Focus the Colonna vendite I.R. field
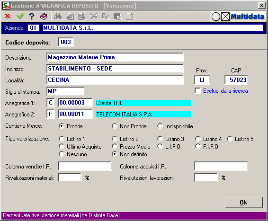The width and height of the screenshot is (268, 221). pos(85,166)
